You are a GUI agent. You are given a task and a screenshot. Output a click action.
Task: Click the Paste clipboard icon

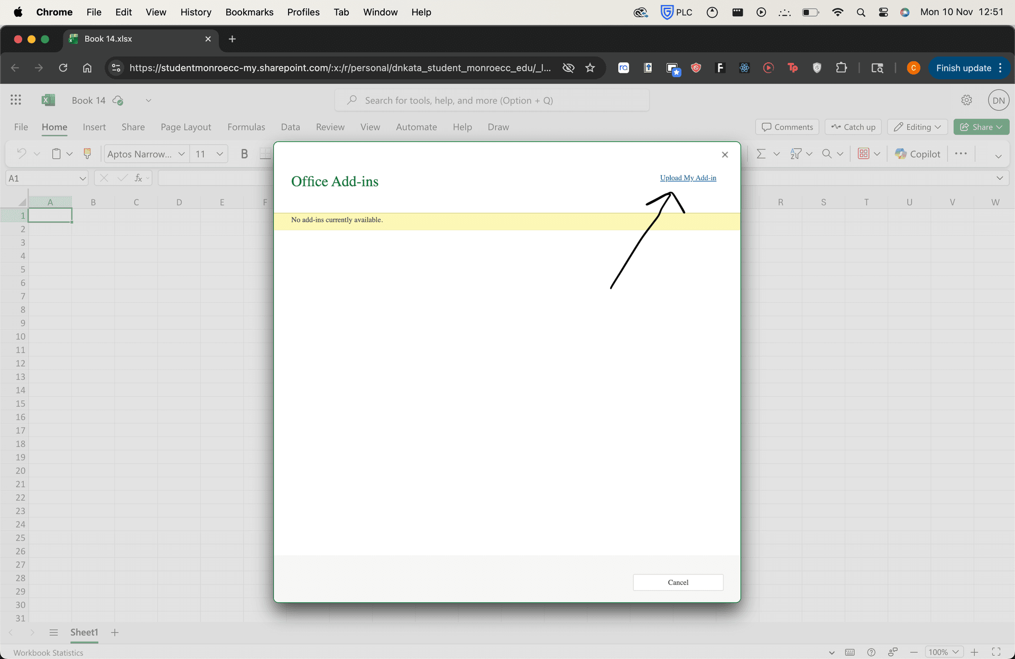(56, 154)
